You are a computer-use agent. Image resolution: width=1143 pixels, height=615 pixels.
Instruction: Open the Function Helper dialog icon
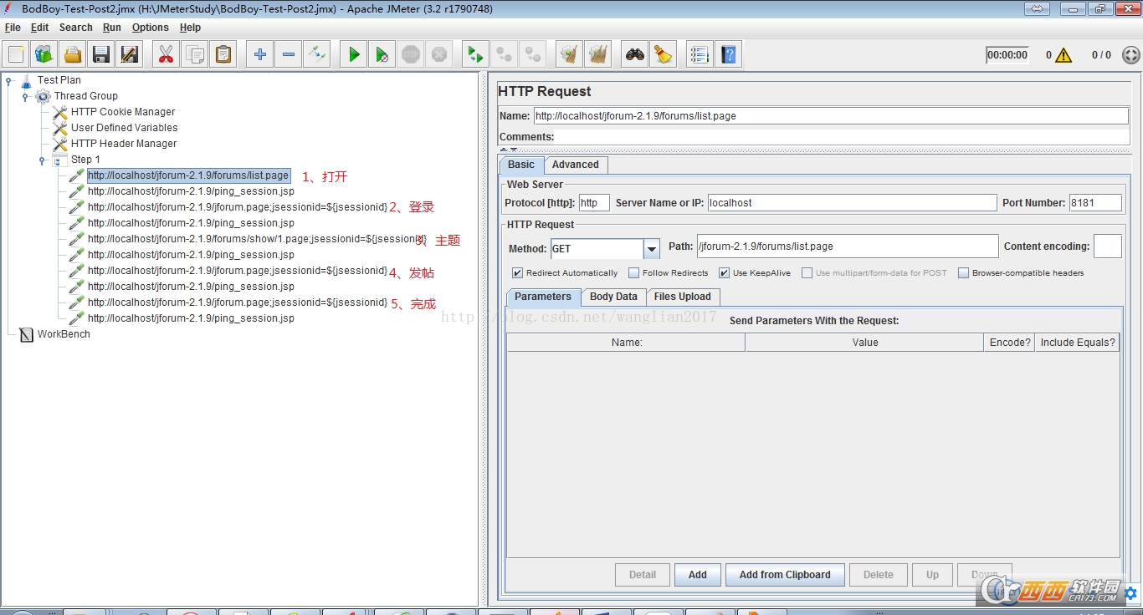(700, 55)
